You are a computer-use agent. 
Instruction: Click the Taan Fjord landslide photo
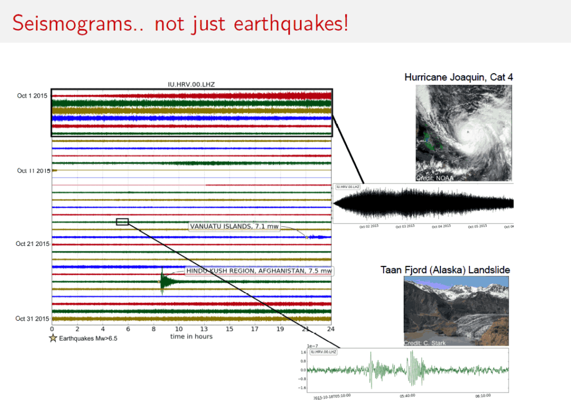point(456,311)
